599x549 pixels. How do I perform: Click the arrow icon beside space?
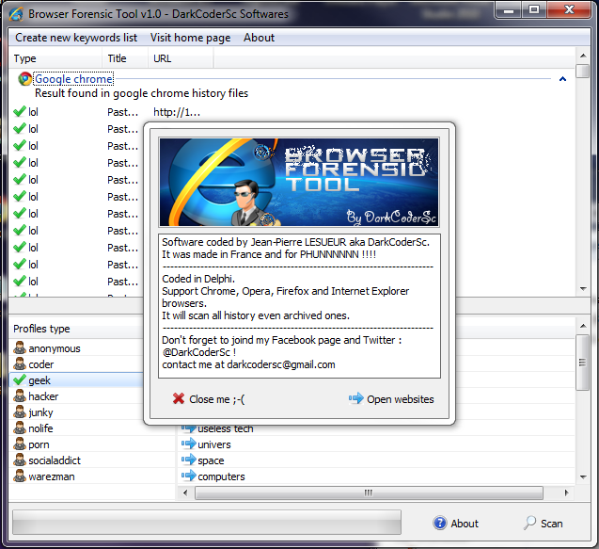pyautogui.click(x=189, y=460)
